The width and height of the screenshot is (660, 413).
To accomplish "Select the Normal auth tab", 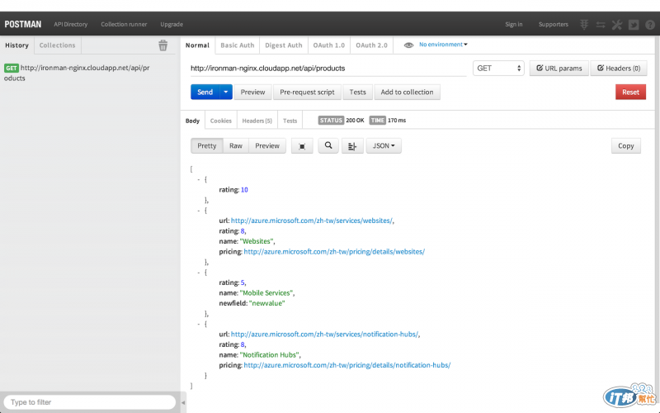I will click(197, 45).
